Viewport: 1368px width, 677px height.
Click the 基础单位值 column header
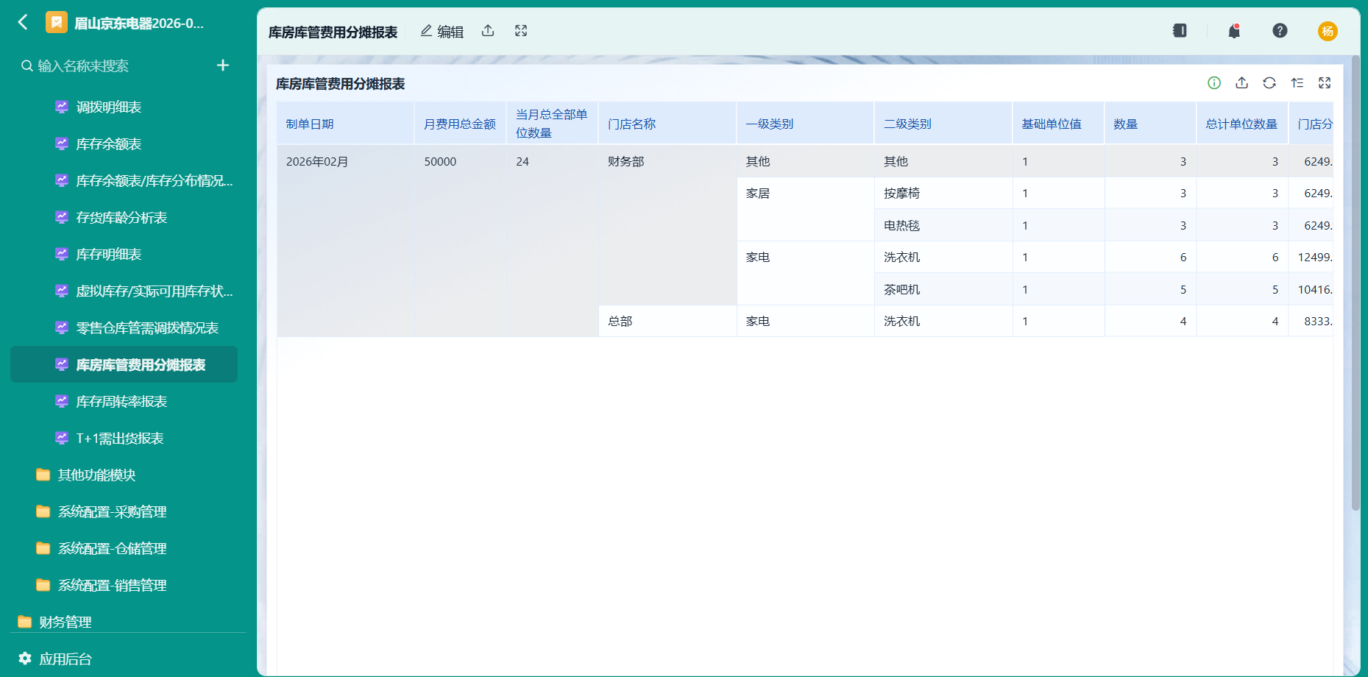point(1058,124)
